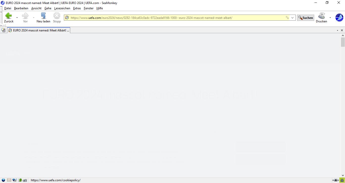The width and height of the screenshot is (345, 183).
Task: Click the green security padlock icon
Action: pos(342,180)
